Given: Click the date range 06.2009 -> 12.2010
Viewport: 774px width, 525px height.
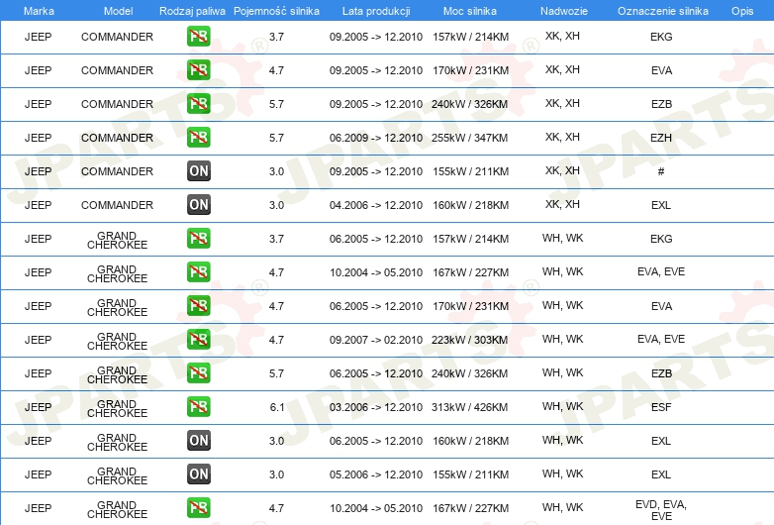Looking at the screenshot, I should pyautogui.click(x=376, y=138).
